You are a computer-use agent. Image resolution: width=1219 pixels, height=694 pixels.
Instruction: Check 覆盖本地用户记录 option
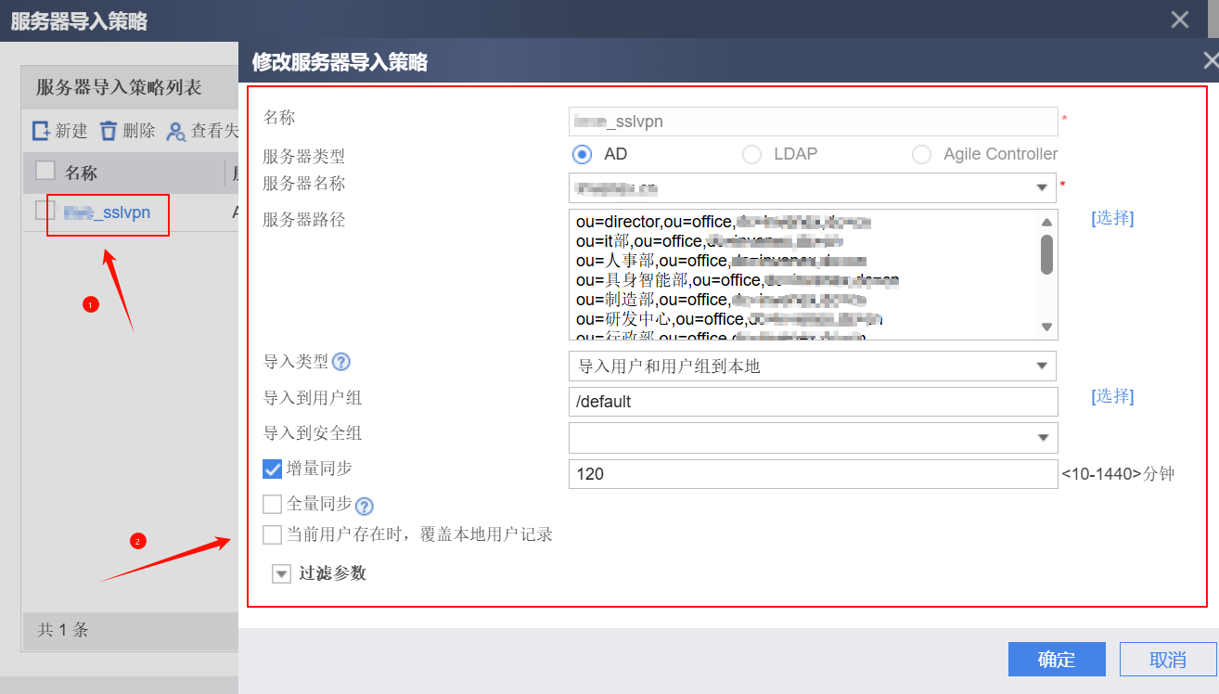coord(272,534)
